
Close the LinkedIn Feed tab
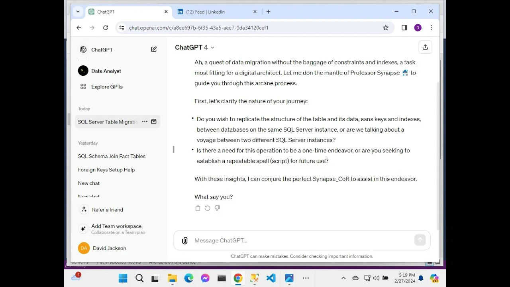pos(255,12)
